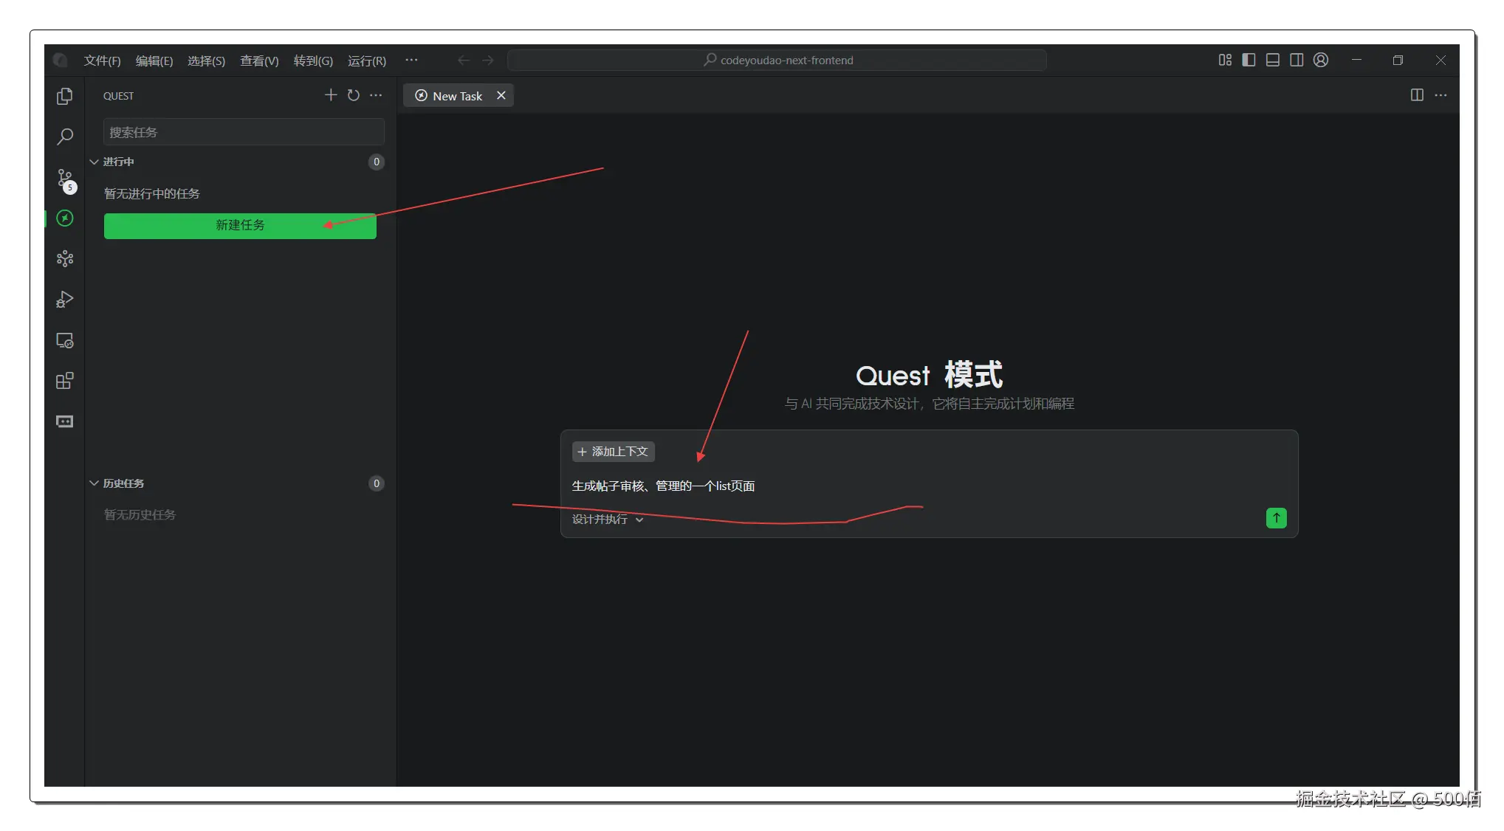Collapse the 历史任务 section

click(95, 483)
